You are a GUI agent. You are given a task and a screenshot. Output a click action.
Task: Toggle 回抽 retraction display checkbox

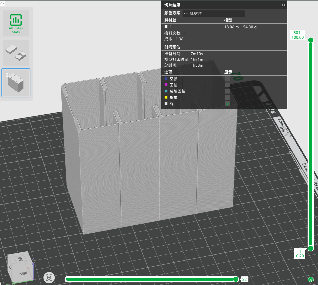tap(228, 85)
